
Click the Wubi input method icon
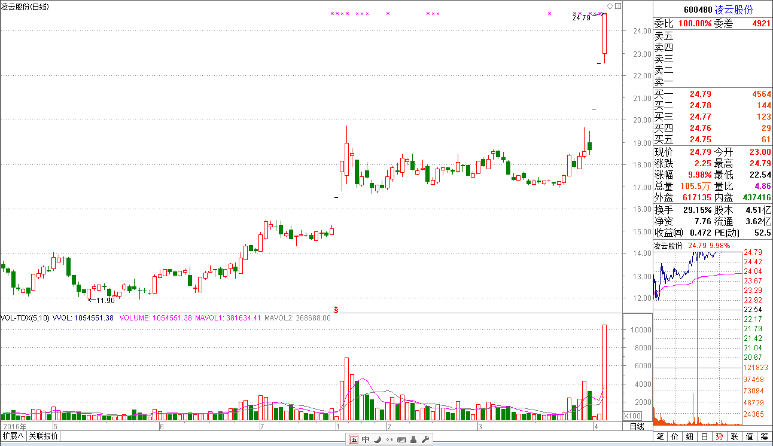click(354, 439)
